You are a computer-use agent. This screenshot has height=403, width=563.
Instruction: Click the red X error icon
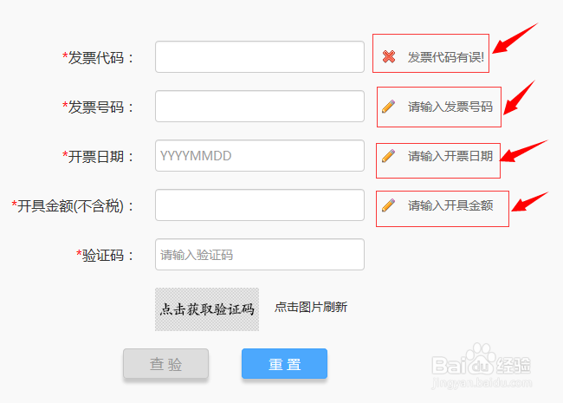(389, 57)
